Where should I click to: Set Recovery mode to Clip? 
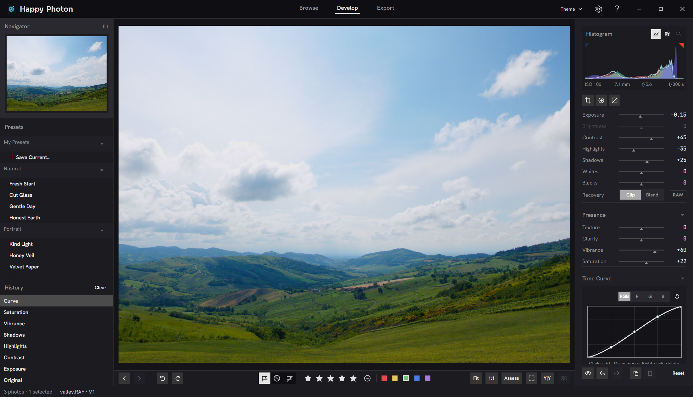630,195
